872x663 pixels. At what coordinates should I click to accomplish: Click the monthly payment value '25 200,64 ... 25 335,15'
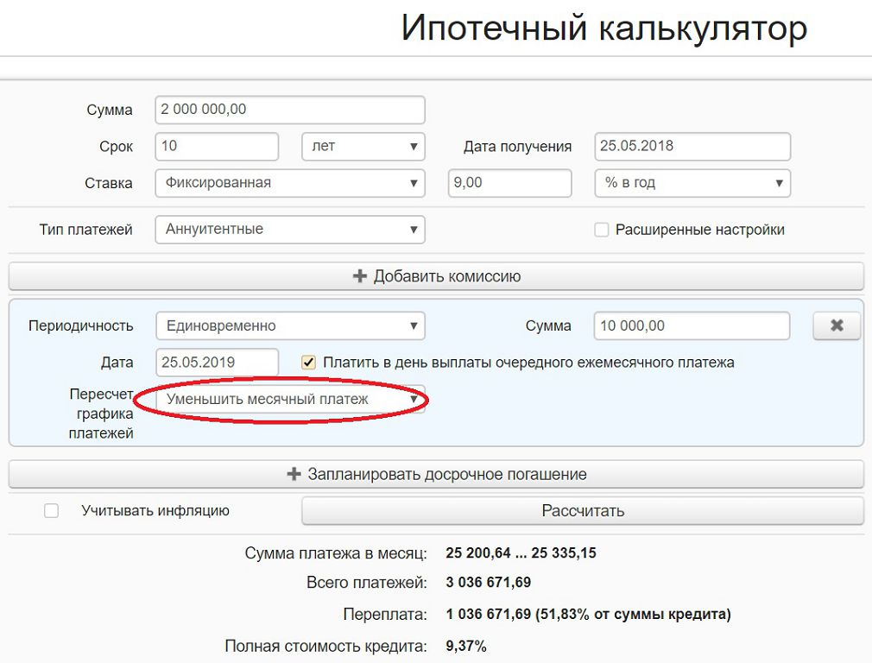click(521, 553)
